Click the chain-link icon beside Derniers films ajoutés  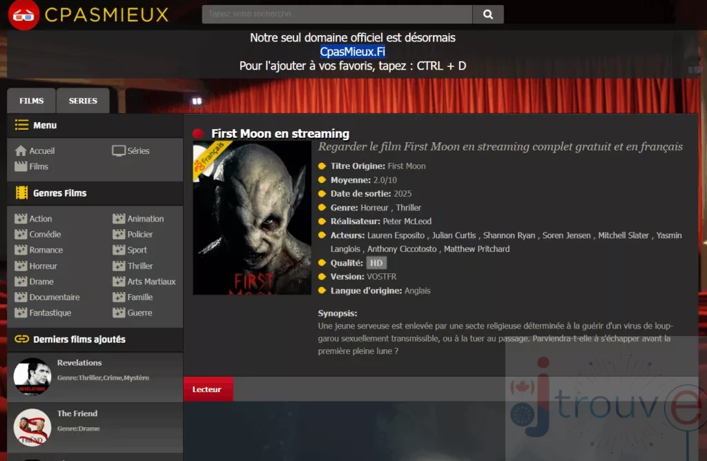pyautogui.click(x=21, y=339)
